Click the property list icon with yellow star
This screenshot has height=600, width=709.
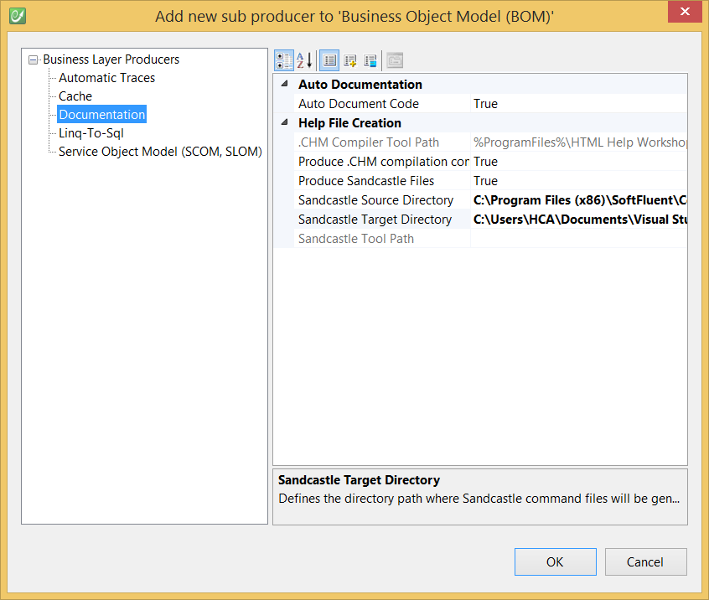click(x=350, y=60)
